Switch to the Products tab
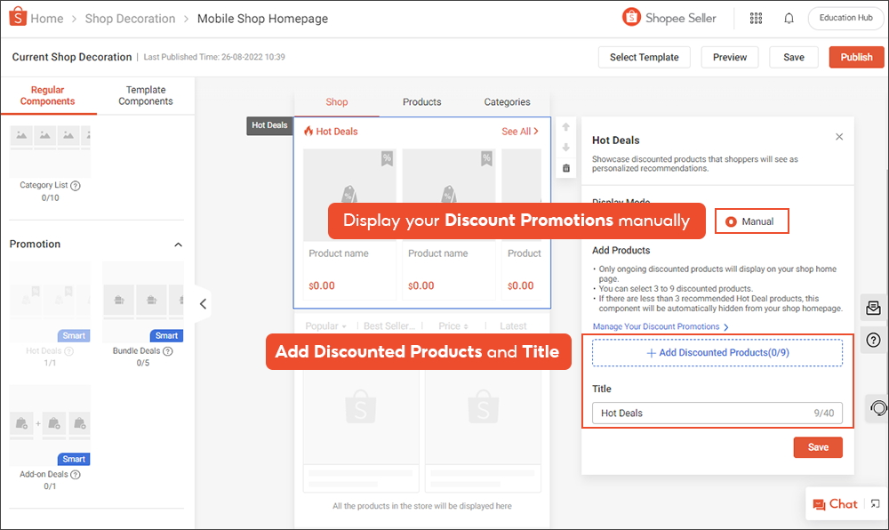The image size is (889, 530). 421,101
